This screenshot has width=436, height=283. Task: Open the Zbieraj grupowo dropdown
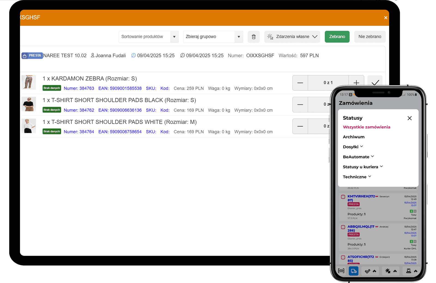(213, 37)
